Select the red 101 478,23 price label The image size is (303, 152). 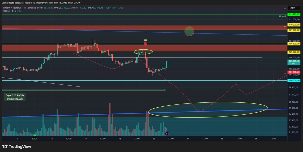pyautogui.click(x=294, y=72)
